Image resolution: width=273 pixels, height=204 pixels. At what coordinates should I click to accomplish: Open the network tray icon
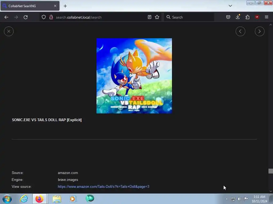coord(233,199)
